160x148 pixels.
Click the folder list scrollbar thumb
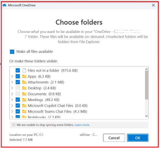tap(147, 85)
